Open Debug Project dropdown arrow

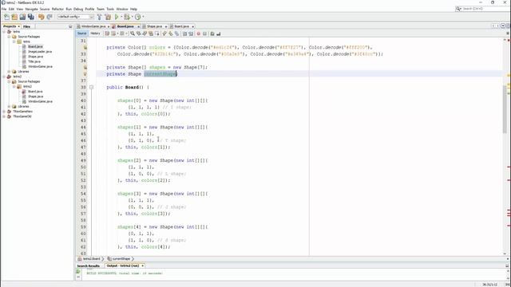[132, 17]
